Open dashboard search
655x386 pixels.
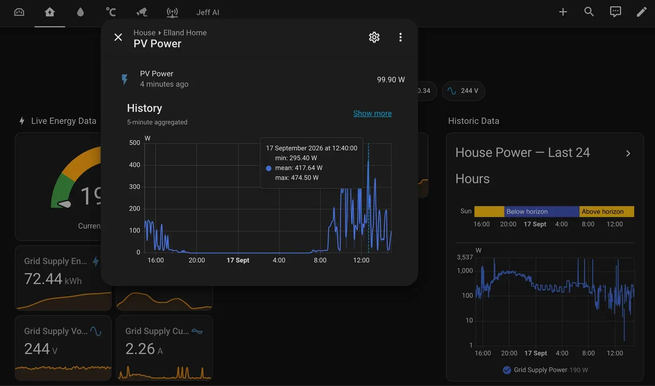pyautogui.click(x=589, y=12)
